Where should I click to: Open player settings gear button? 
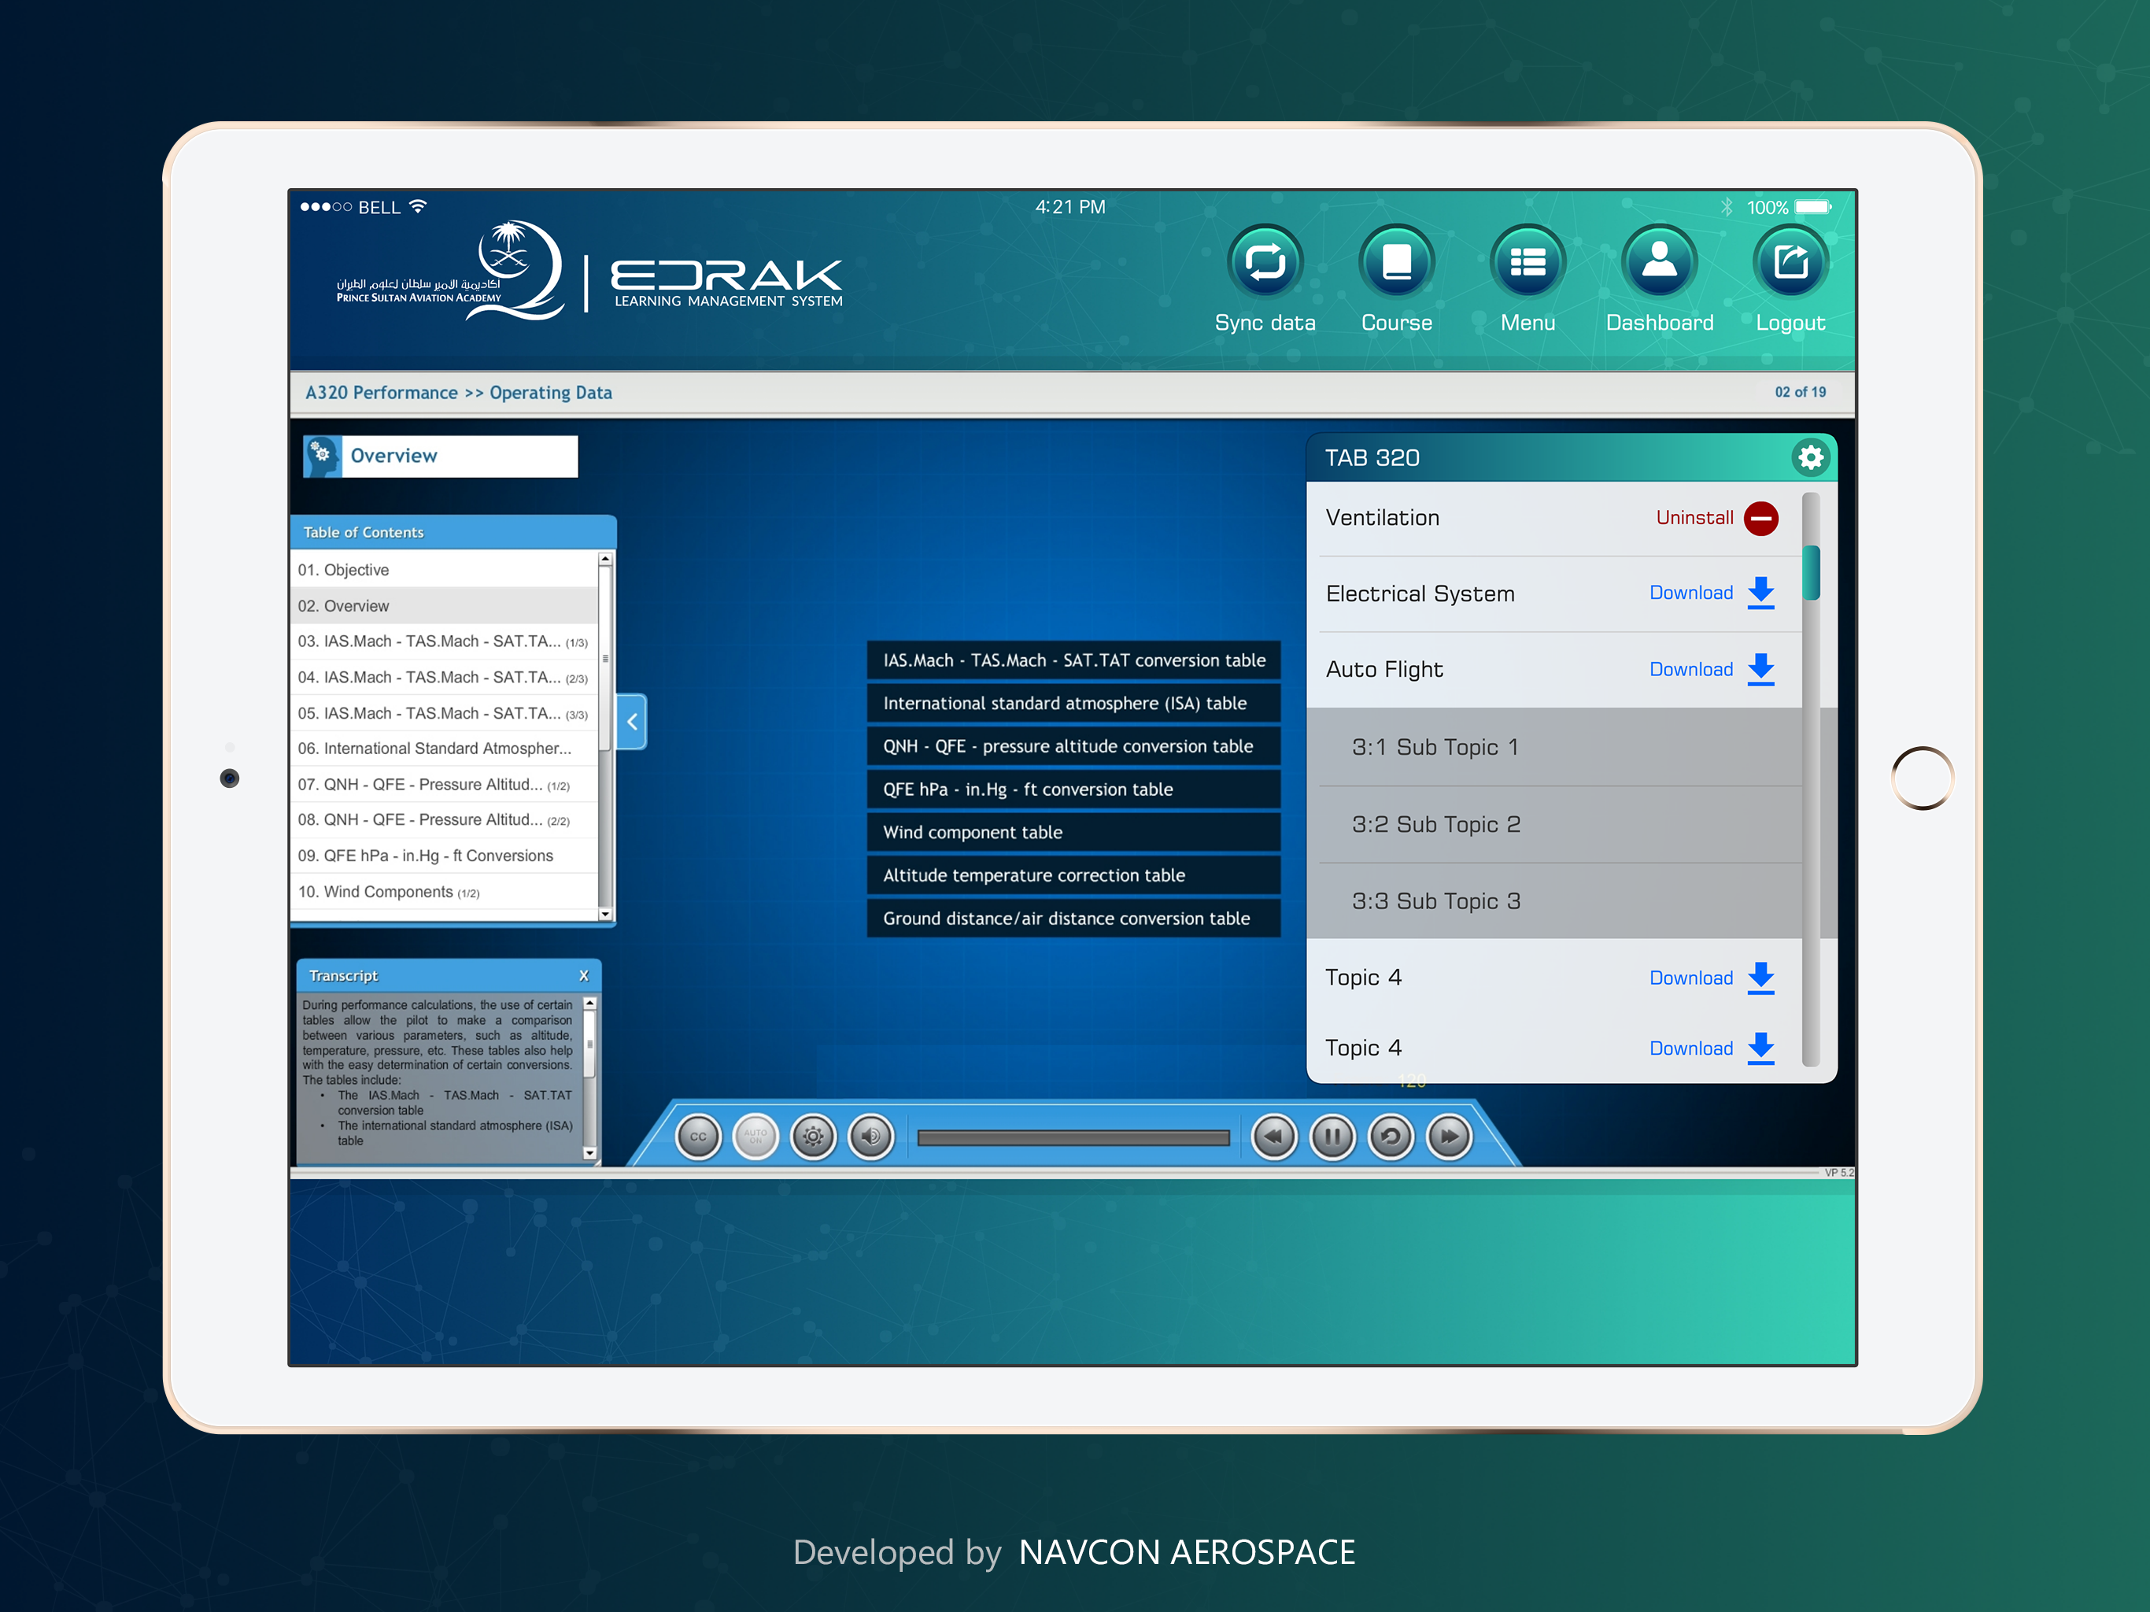814,1137
